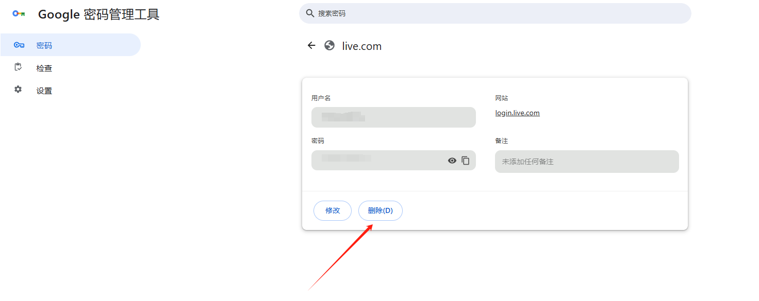Show password with the eye icon
The image size is (759, 301).
[x=452, y=161]
